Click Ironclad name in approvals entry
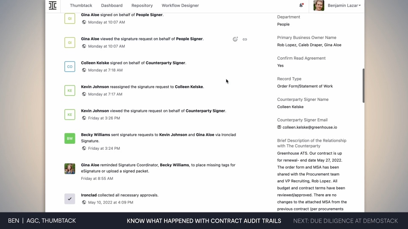 pyautogui.click(x=89, y=195)
